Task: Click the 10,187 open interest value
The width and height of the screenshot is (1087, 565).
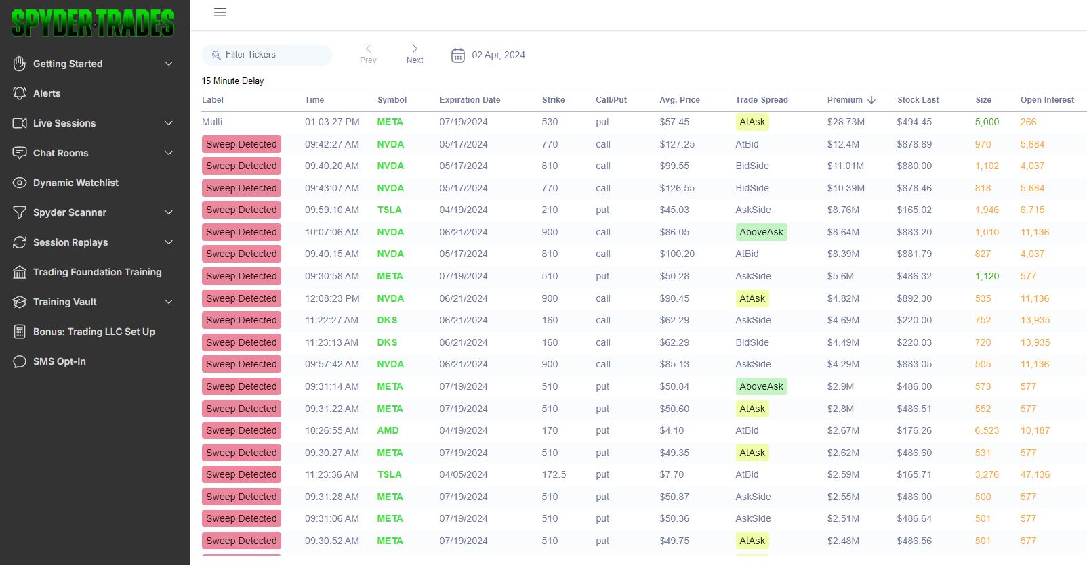Action: click(1035, 430)
